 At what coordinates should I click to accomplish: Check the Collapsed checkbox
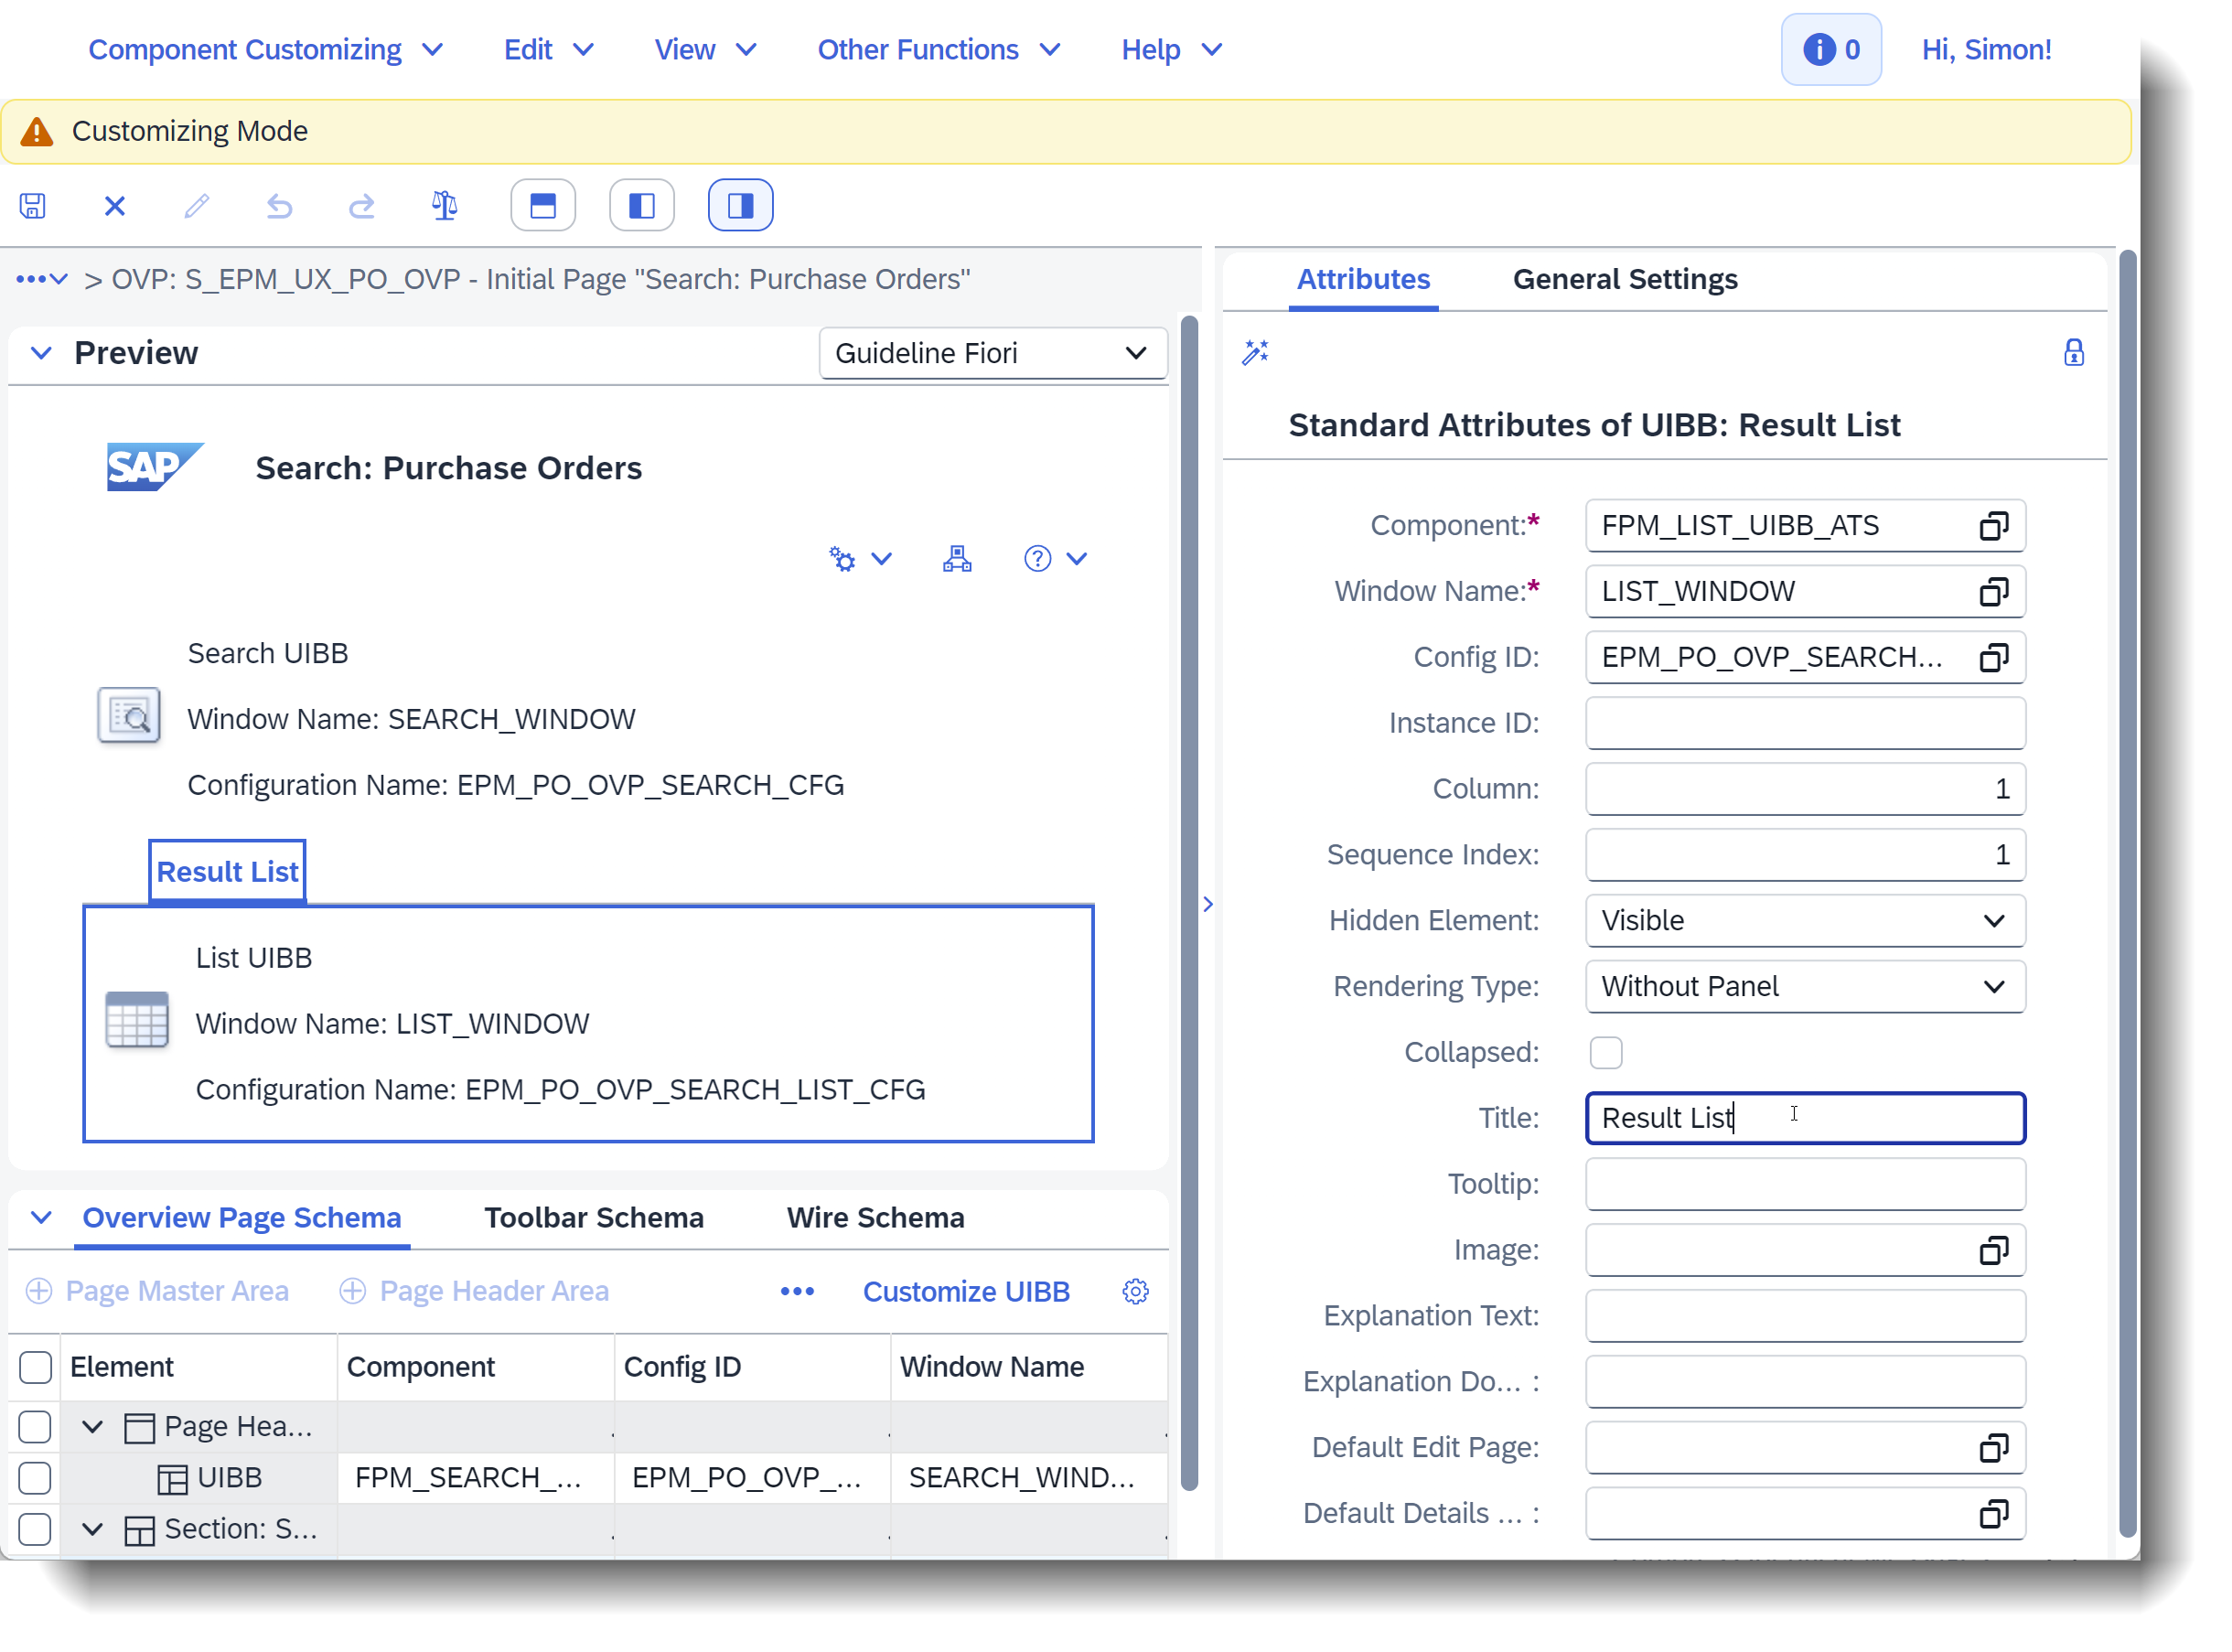[1605, 1052]
